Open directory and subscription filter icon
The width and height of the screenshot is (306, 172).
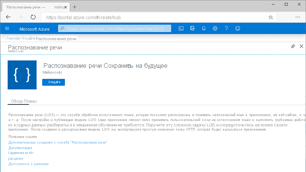point(192,28)
